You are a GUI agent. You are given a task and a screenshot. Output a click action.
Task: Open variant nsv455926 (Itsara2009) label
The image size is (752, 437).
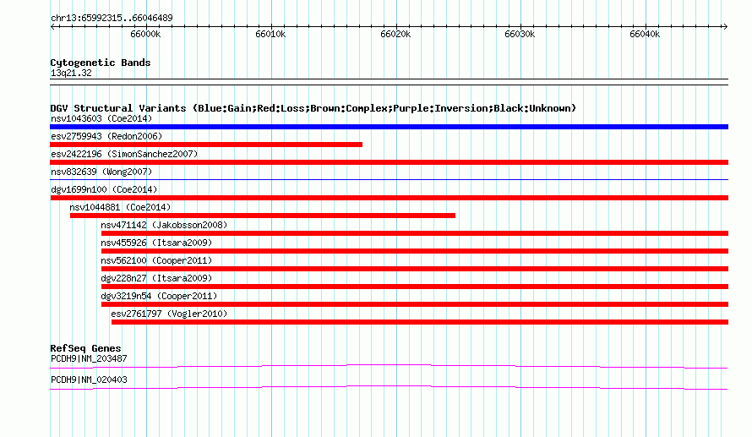156,243
